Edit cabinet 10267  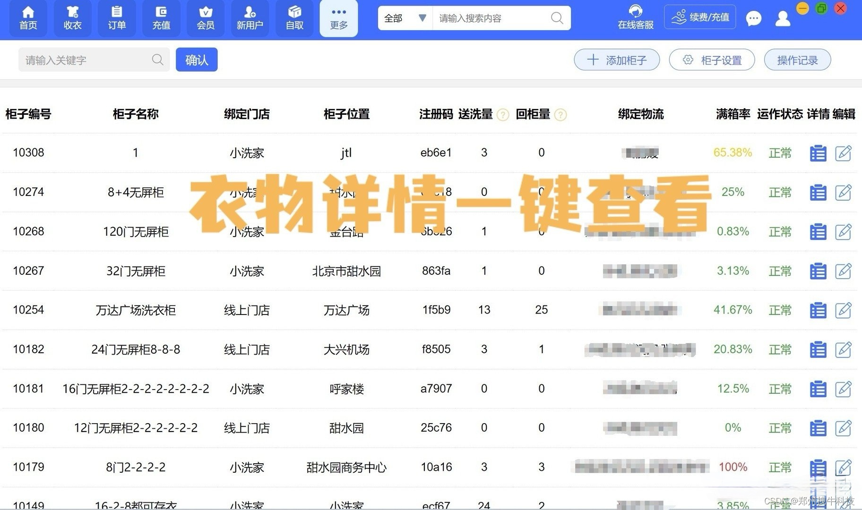coord(844,271)
